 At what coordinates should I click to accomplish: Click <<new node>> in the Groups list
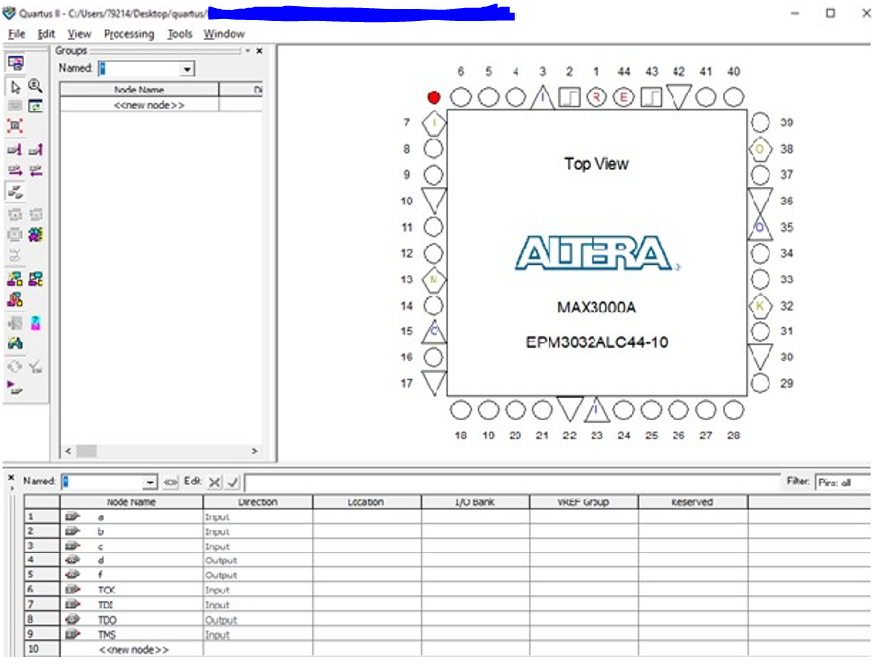pyautogui.click(x=149, y=105)
